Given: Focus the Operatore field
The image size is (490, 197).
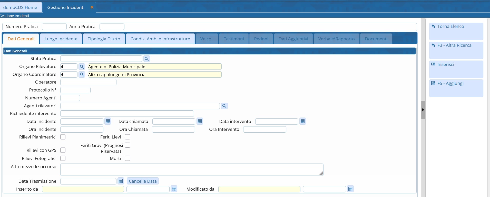Looking at the screenshot, I should [x=88, y=82].
